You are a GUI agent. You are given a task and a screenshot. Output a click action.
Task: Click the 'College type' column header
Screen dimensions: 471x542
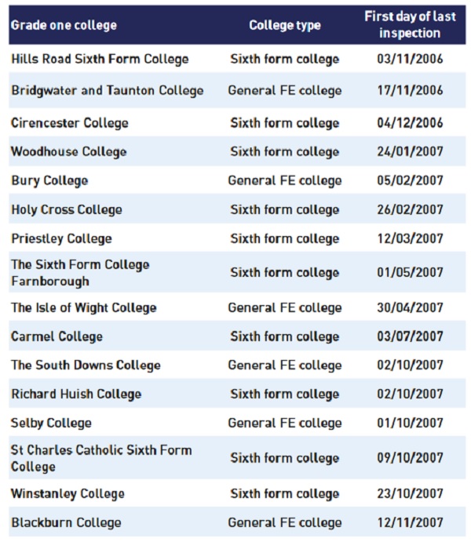coord(285,26)
